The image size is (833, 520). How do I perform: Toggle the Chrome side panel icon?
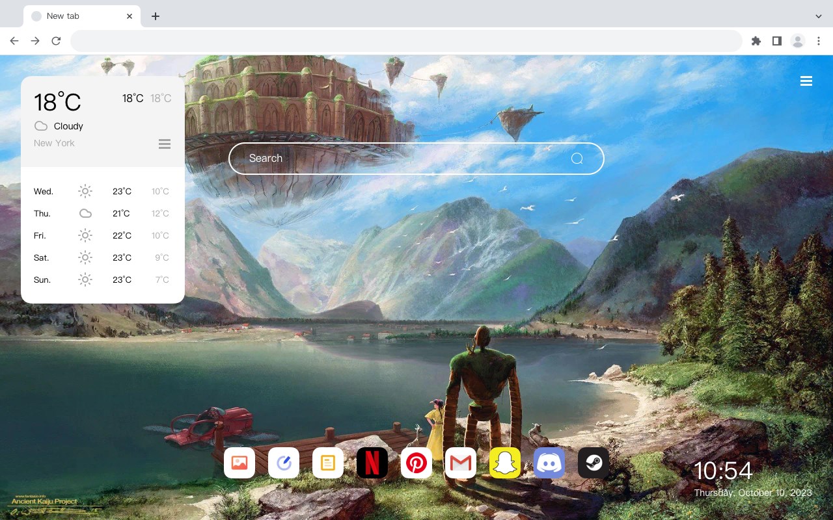[x=776, y=41]
